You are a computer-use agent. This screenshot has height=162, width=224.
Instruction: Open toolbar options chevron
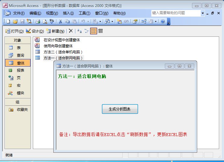click(169, 22)
